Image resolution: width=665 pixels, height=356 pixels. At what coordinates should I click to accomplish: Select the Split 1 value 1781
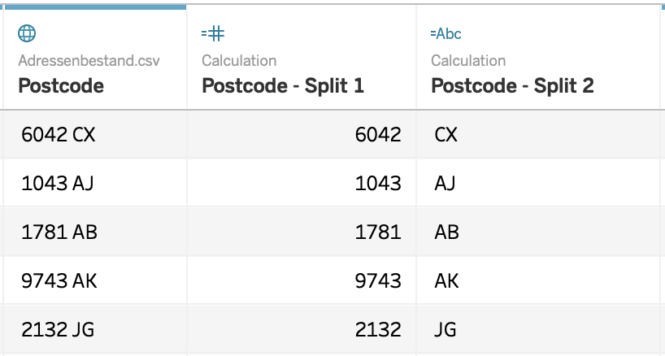click(x=378, y=232)
